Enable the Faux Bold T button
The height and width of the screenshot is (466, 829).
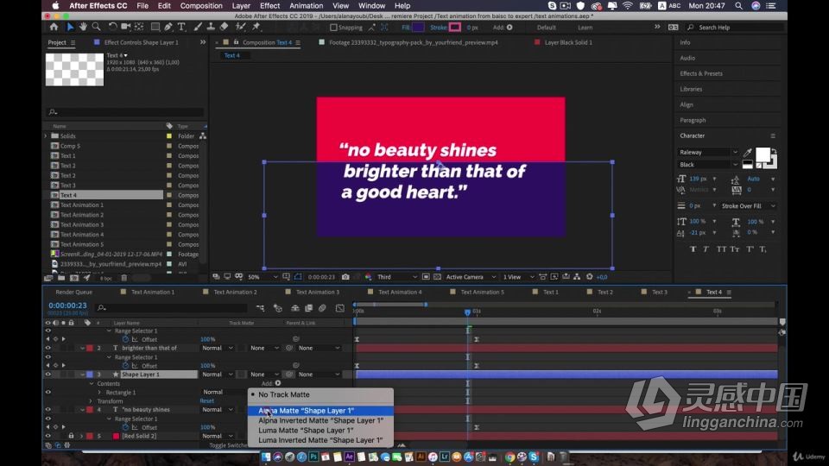pos(693,249)
